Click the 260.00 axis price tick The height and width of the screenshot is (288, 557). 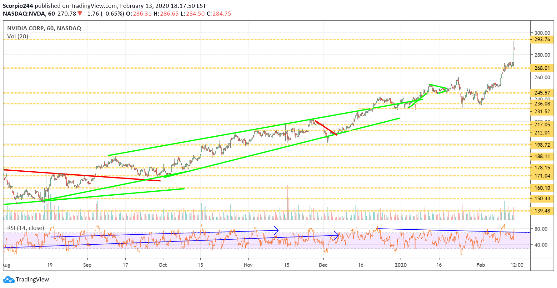pyautogui.click(x=542, y=77)
